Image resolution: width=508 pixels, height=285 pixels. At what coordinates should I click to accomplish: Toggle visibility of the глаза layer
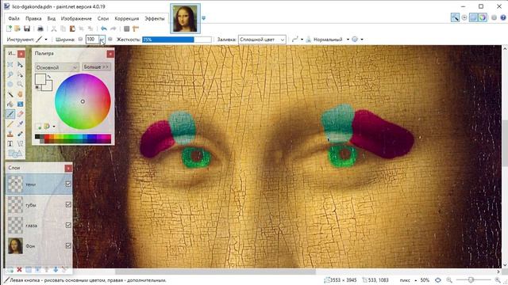[68, 225]
